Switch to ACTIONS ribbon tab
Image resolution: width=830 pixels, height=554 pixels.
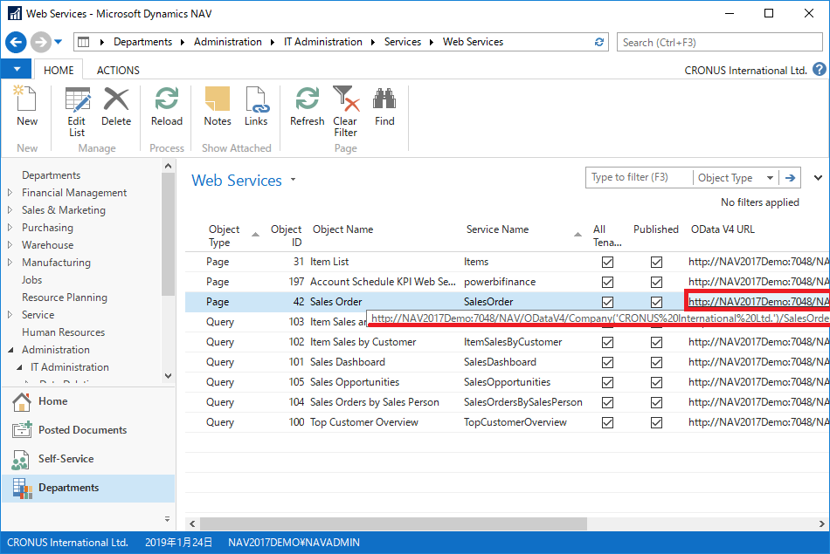(118, 71)
